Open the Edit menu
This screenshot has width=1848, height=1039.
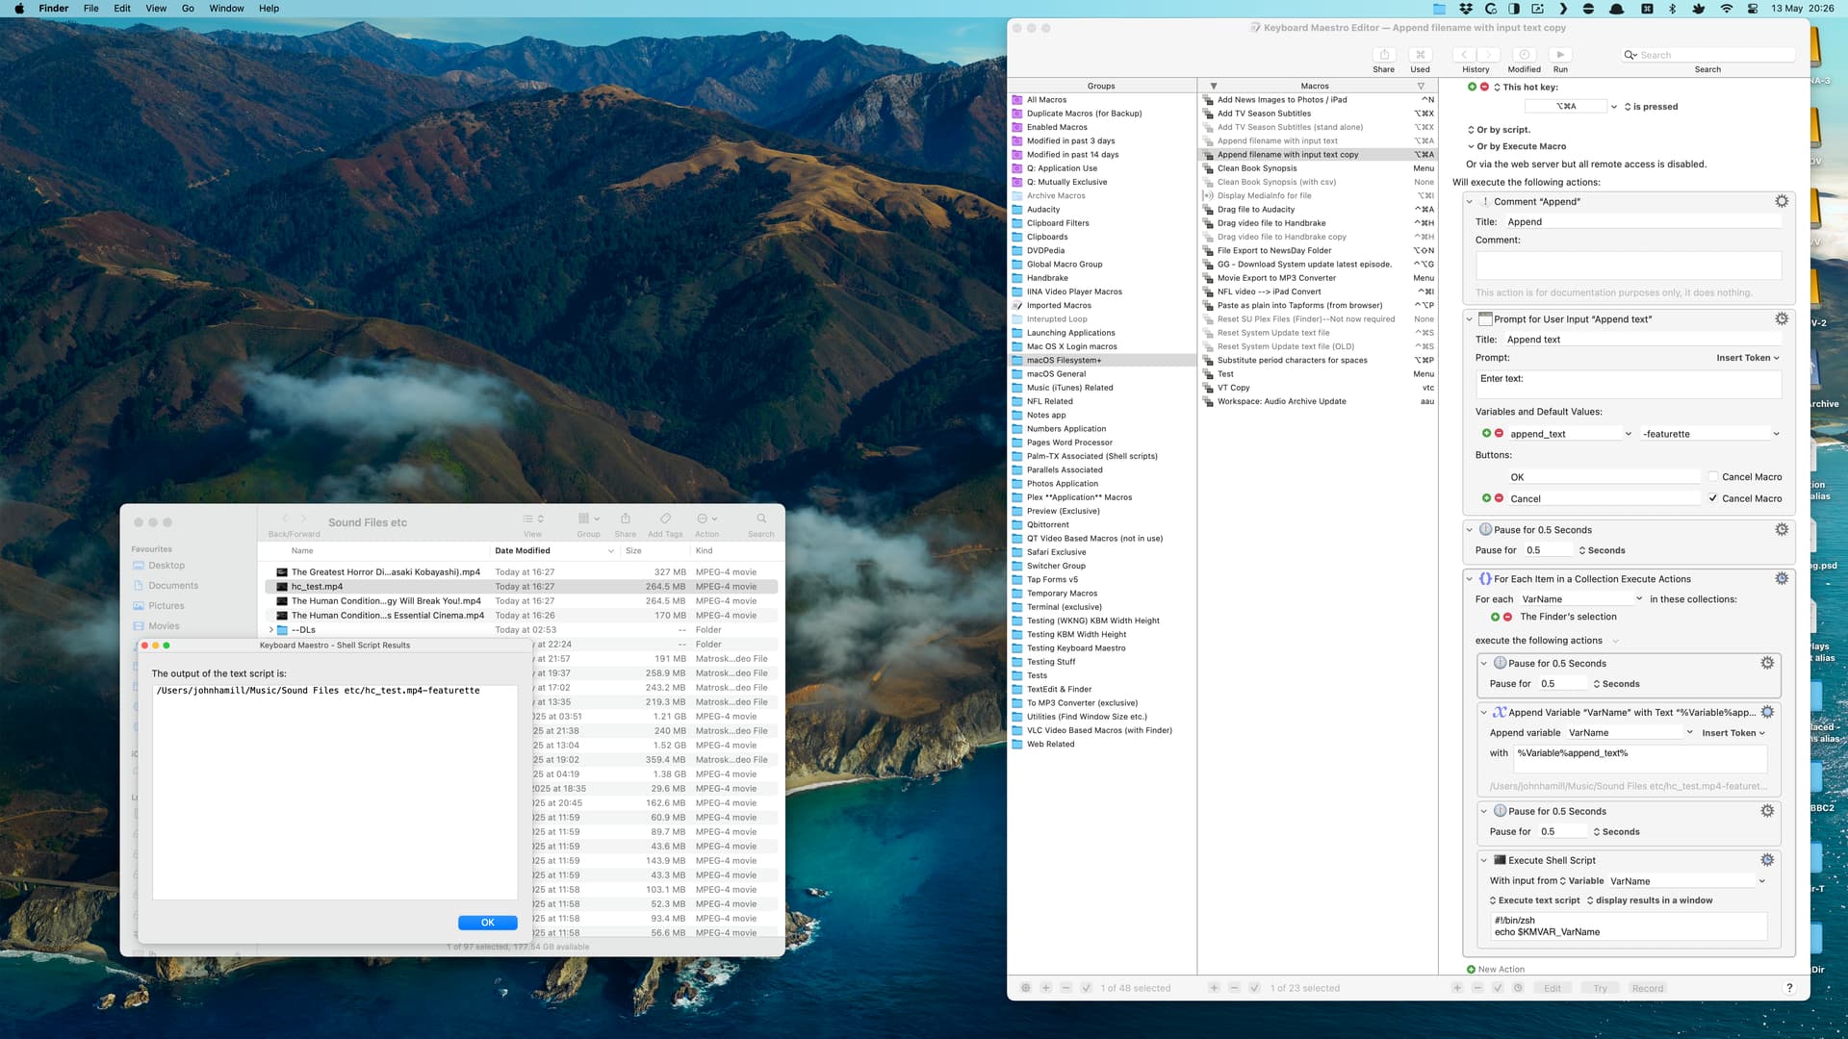122,9
